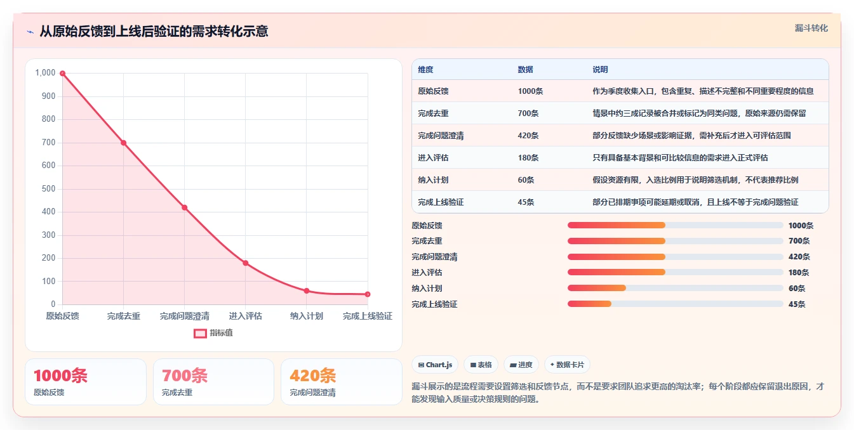Click the 1000条 value in the table
This screenshot has height=430, width=854.
point(530,91)
